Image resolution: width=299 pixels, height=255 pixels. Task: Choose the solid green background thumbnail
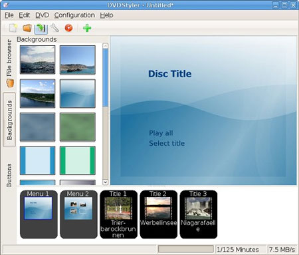pos(78,127)
